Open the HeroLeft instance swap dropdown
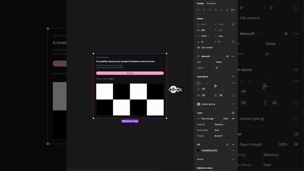The image size is (304, 171). pos(207,57)
